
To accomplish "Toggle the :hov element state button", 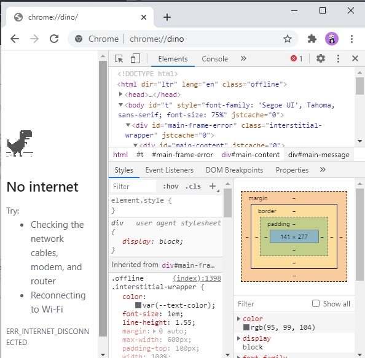I will [171, 186].
